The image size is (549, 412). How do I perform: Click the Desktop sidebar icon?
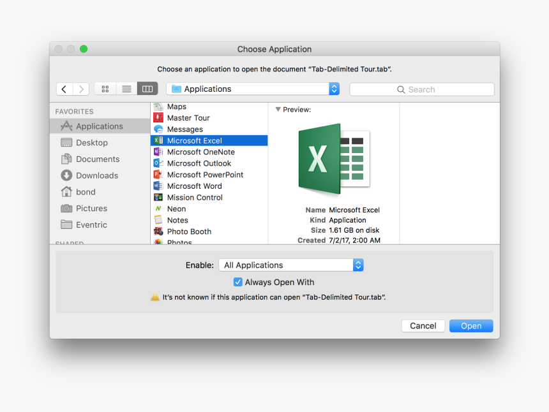point(66,142)
